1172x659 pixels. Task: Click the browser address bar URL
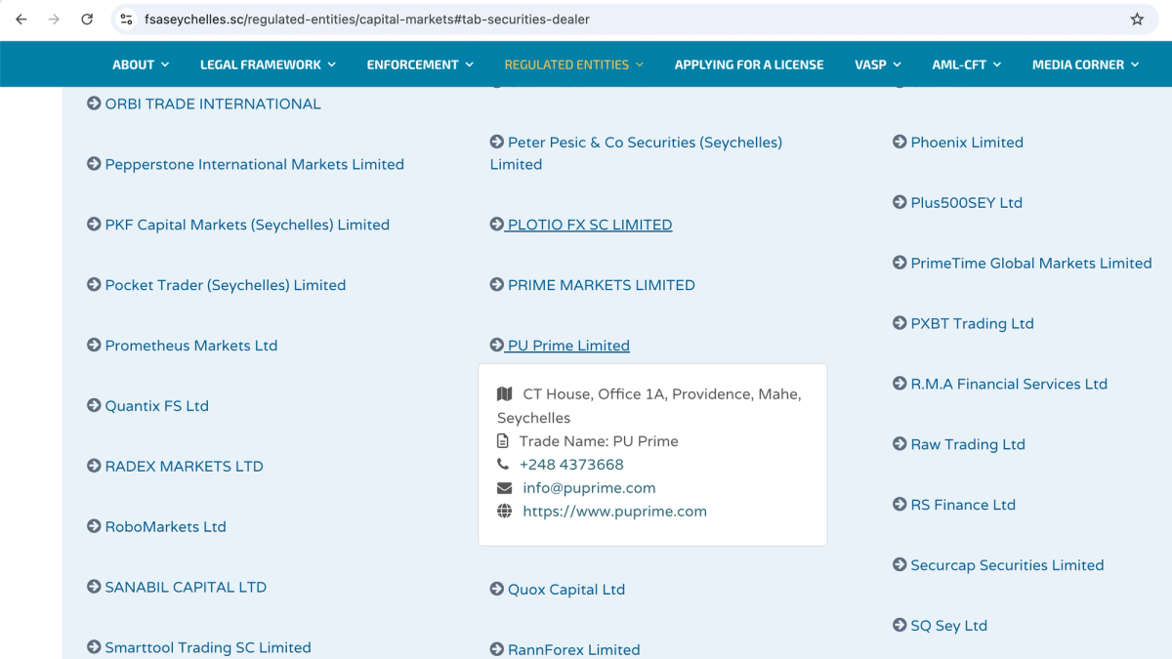click(367, 20)
